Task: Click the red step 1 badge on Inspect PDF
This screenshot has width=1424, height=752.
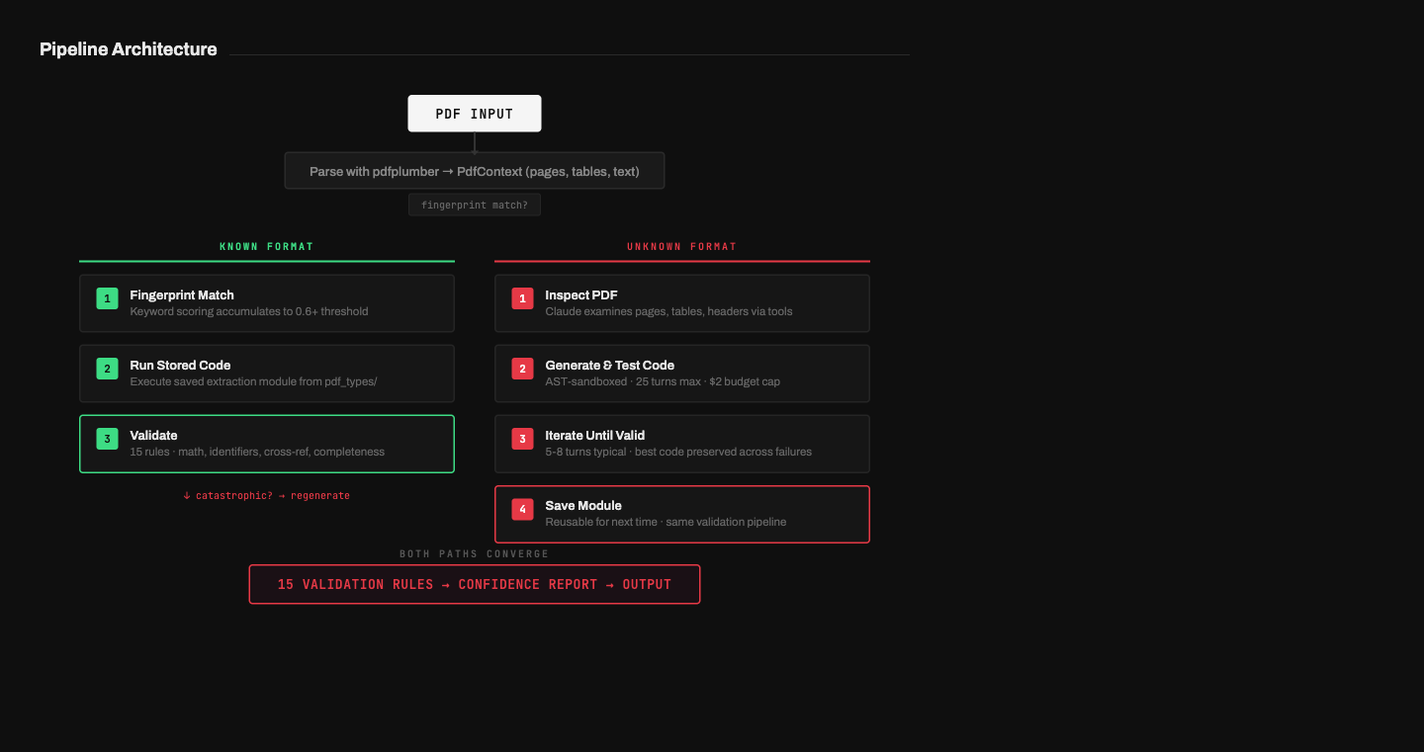Action: (x=522, y=297)
